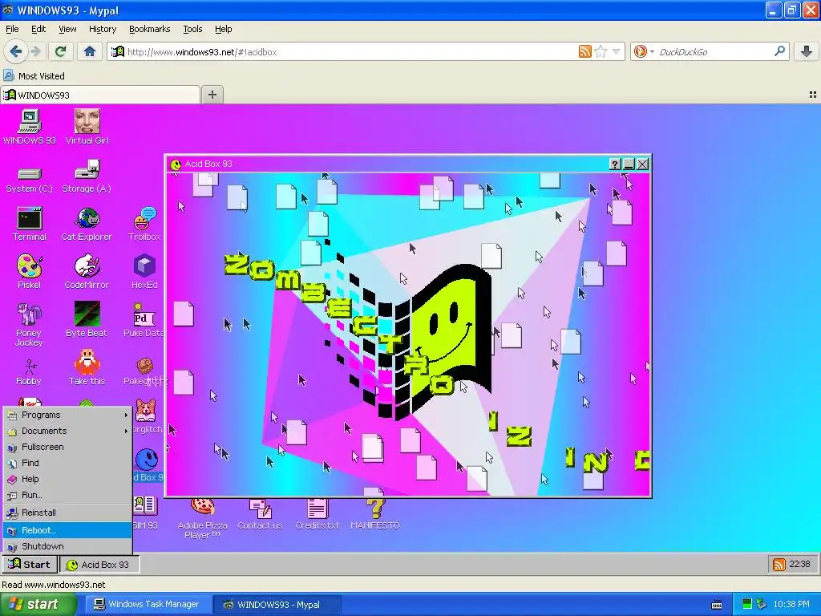Viewport: 821px width, 616px height.
Task: Expand the Programs submenu in Start menu
Action: [67, 415]
